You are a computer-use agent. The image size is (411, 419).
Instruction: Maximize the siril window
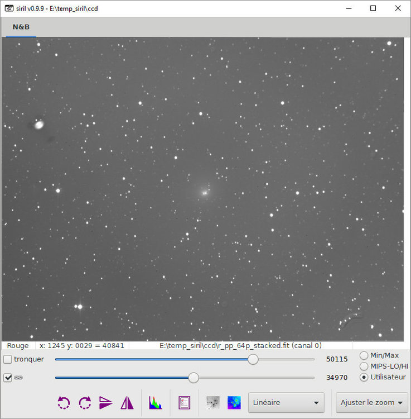373,8
